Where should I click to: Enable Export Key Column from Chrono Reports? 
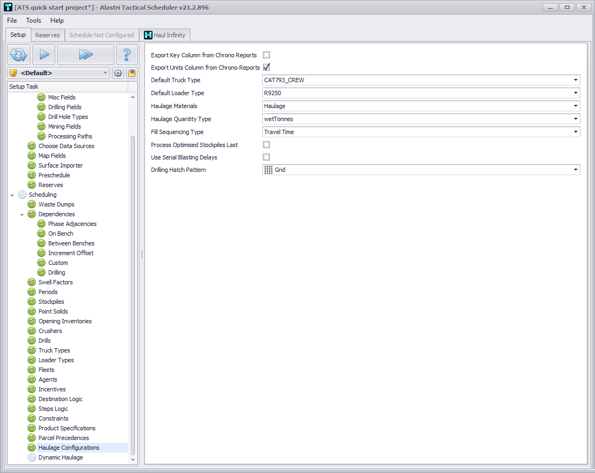click(x=266, y=55)
